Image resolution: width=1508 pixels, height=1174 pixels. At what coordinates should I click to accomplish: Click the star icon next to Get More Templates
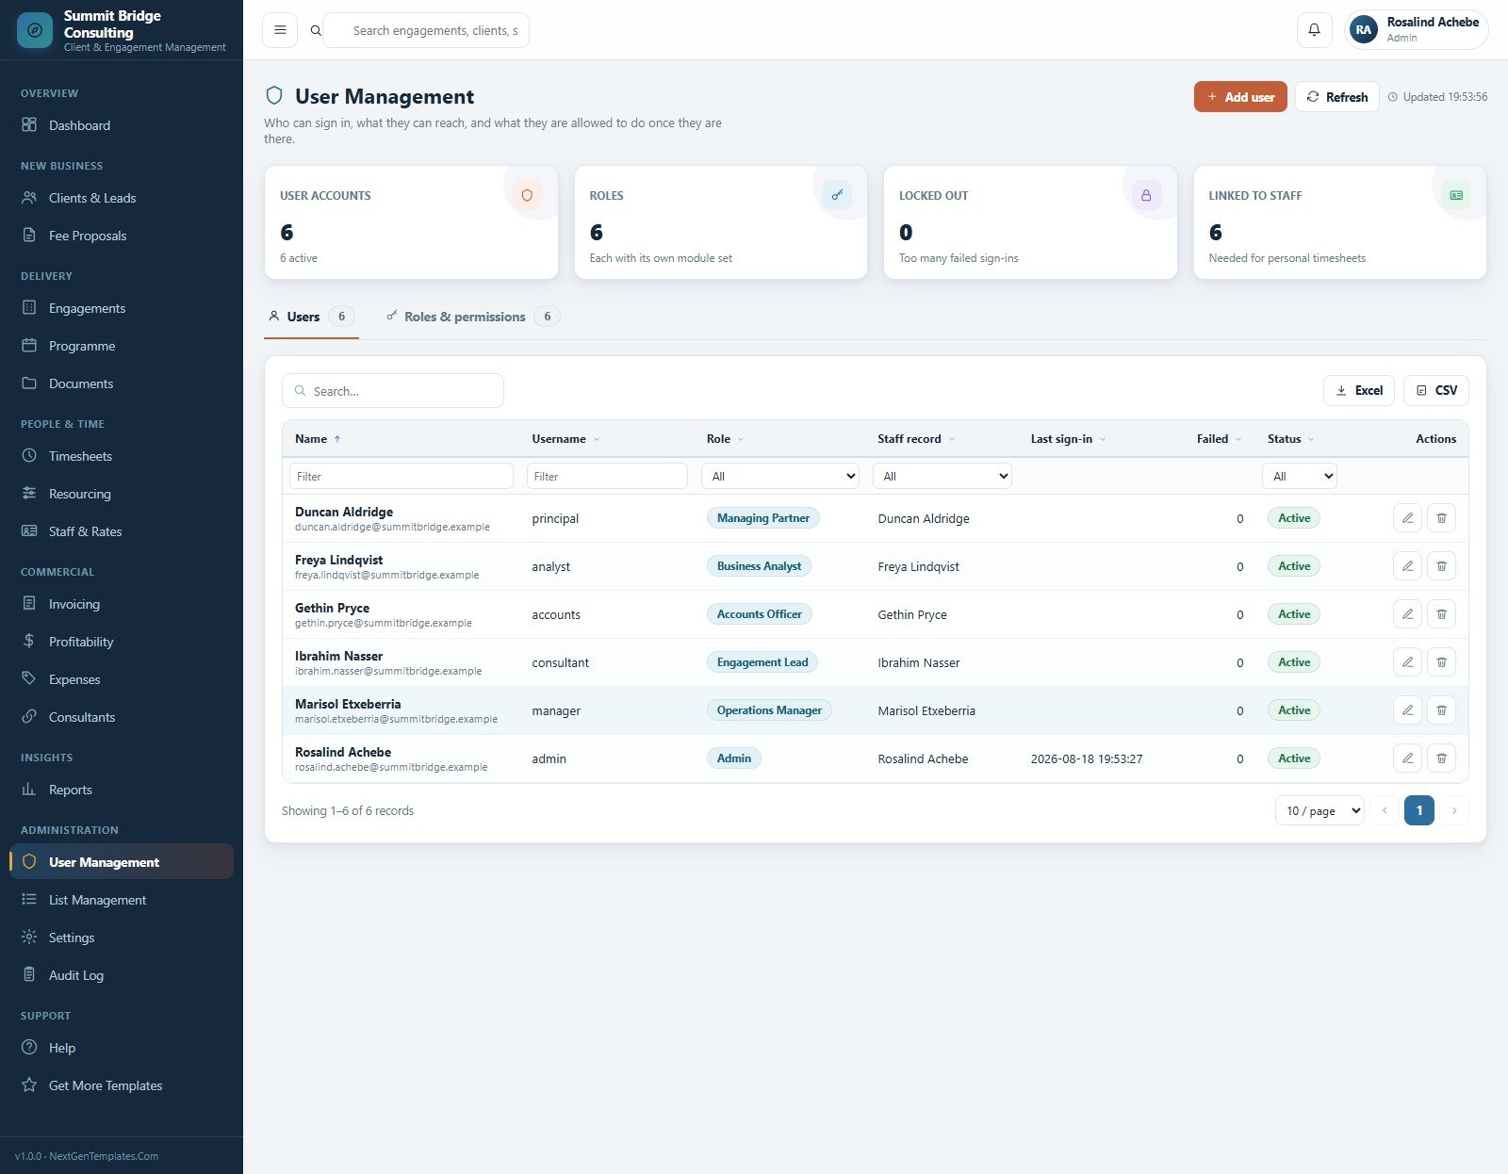(29, 1085)
